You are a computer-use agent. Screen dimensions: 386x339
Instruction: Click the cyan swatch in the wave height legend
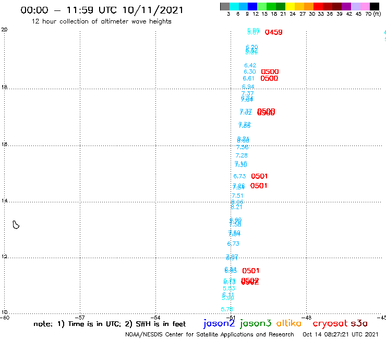(234, 6)
